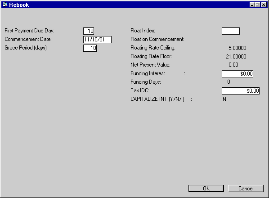Screen dimensions: 269x198
Task: Confirm with the OK button
Action: [x=206, y=189]
